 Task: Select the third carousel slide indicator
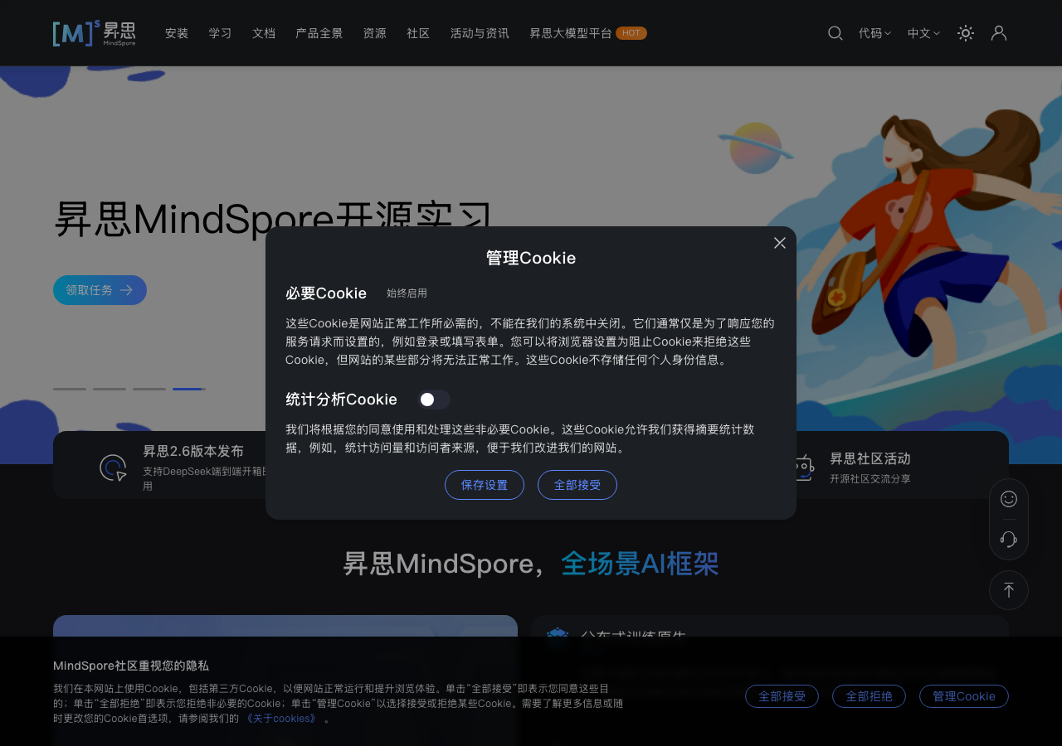point(149,389)
